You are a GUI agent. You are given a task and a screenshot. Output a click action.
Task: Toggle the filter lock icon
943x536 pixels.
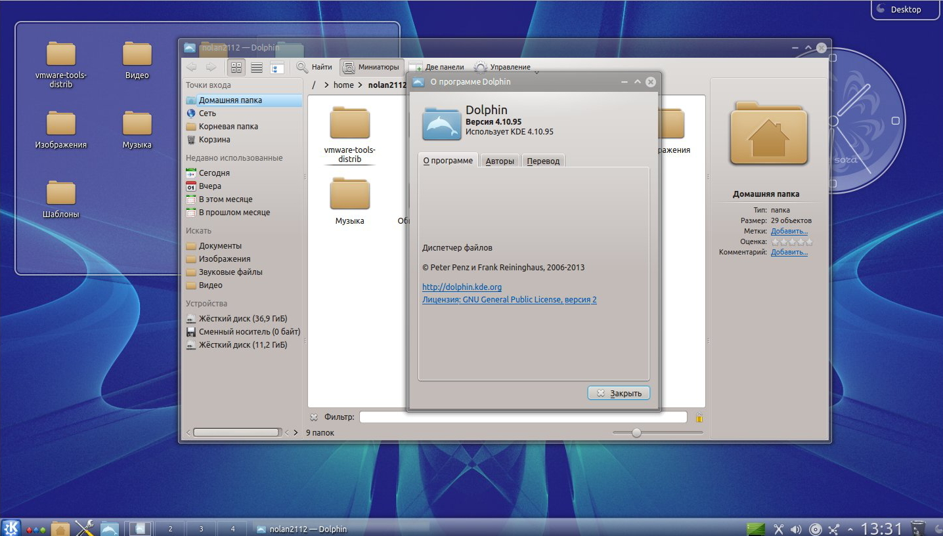coord(699,417)
